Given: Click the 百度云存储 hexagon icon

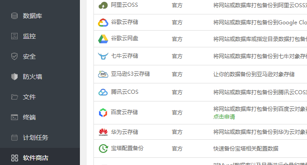Looking at the screenshot, I should [x=103, y=113].
